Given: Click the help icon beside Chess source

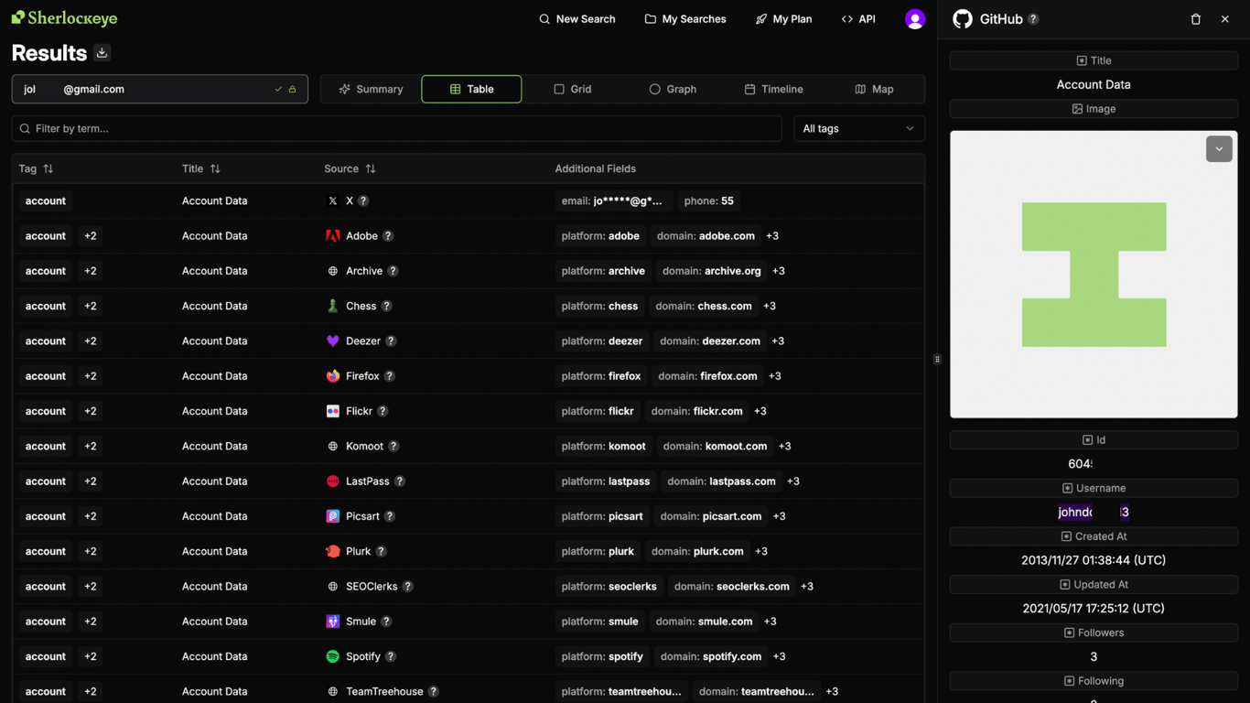Looking at the screenshot, I should coord(386,306).
